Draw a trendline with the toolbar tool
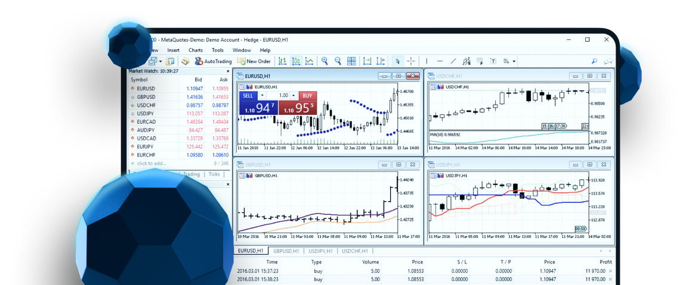The image size is (686, 285). click(x=453, y=61)
